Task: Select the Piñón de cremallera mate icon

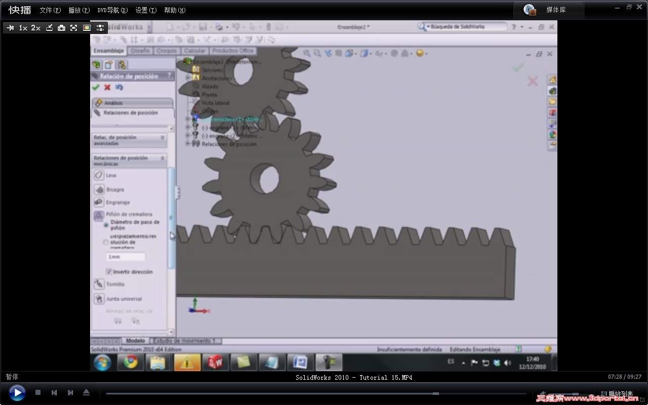Action: click(x=99, y=216)
